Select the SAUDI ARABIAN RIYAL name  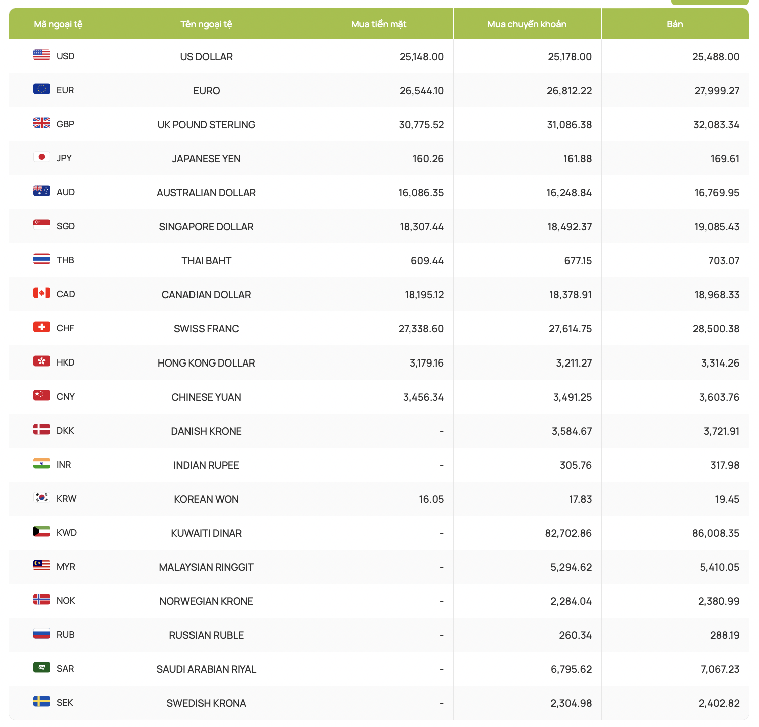click(x=207, y=669)
